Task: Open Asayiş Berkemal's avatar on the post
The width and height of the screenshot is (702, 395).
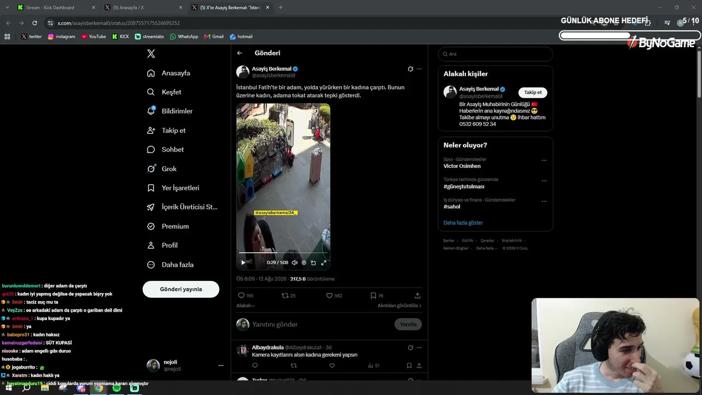Action: click(x=242, y=72)
